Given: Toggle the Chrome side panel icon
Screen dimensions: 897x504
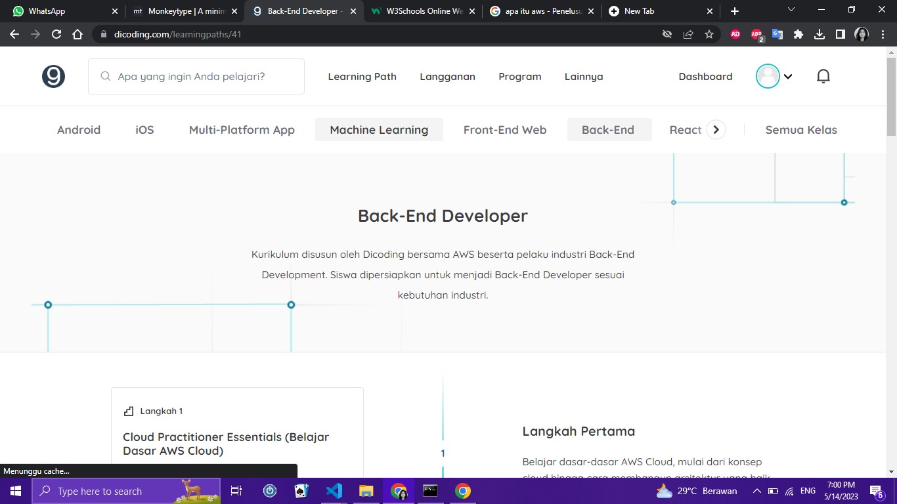Looking at the screenshot, I should [841, 34].
